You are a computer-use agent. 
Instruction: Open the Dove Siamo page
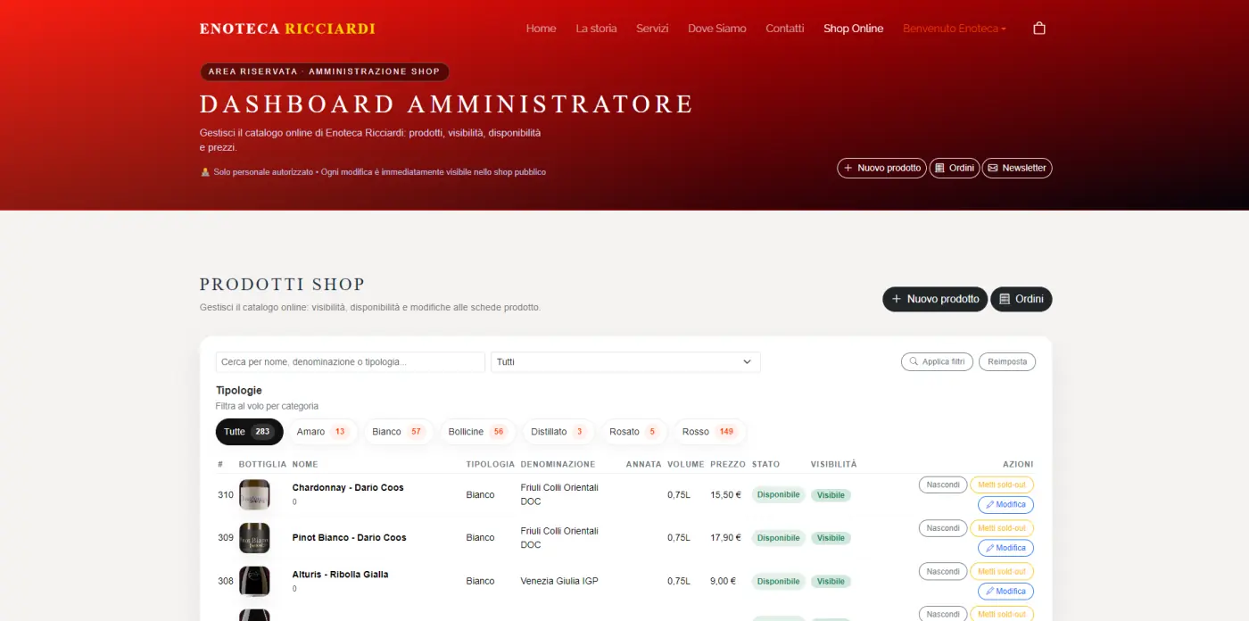coord(716,28)
